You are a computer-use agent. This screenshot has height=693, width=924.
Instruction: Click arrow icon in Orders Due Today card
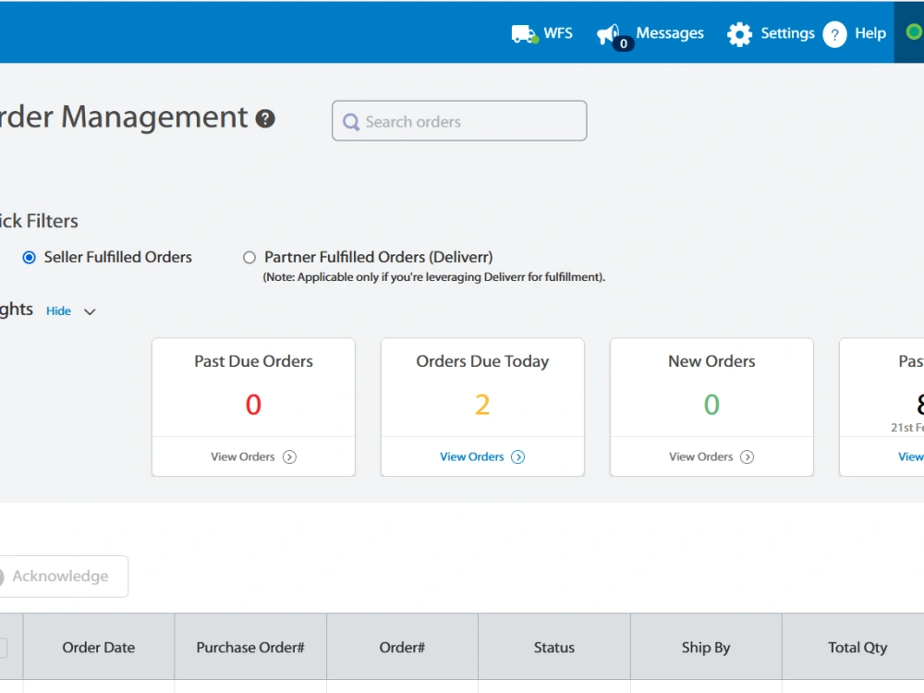click(518, 456)
